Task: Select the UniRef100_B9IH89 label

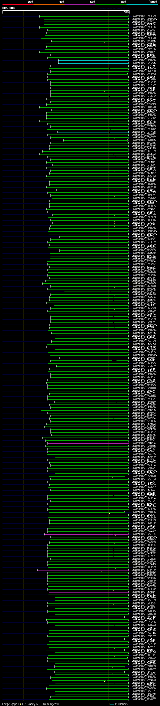Action: coord(143,666)
